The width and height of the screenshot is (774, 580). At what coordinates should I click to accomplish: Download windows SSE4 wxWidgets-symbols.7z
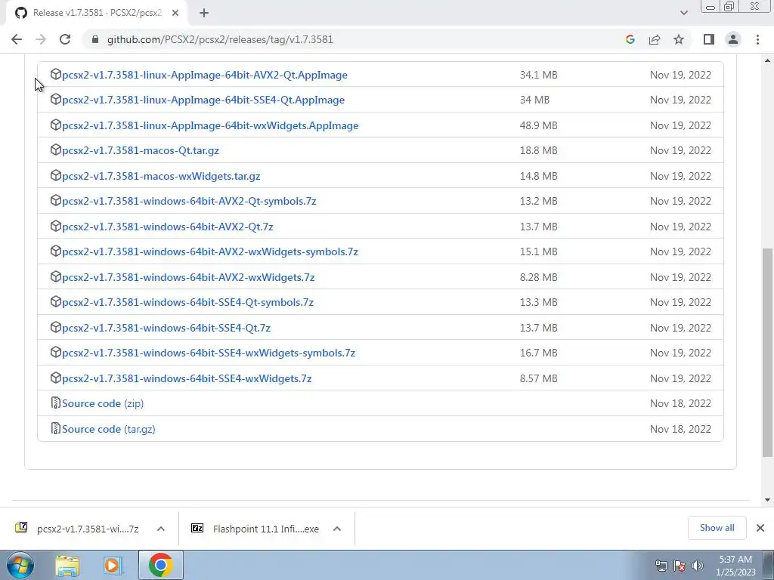tap(209, 353)
